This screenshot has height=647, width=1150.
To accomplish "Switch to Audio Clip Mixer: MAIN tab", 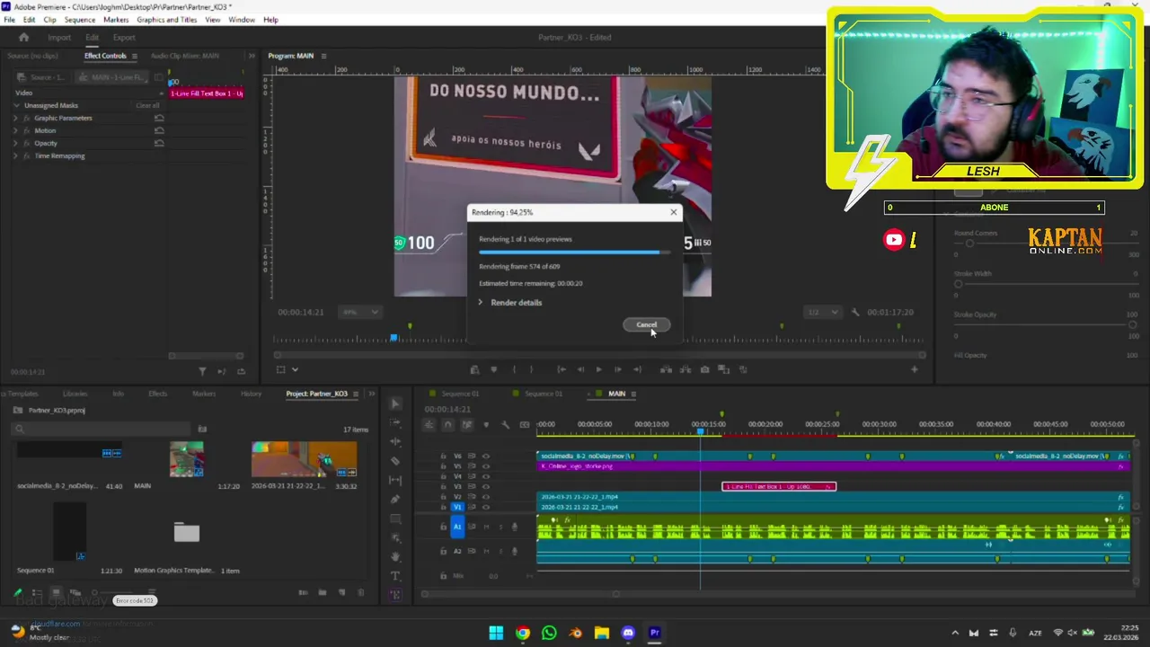I will tap(185, 56).
